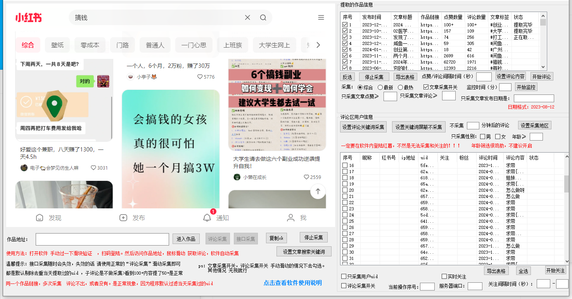Screen dimensions: 572x299
Task: Click the search magnifier icon
Action: (263, 17)
